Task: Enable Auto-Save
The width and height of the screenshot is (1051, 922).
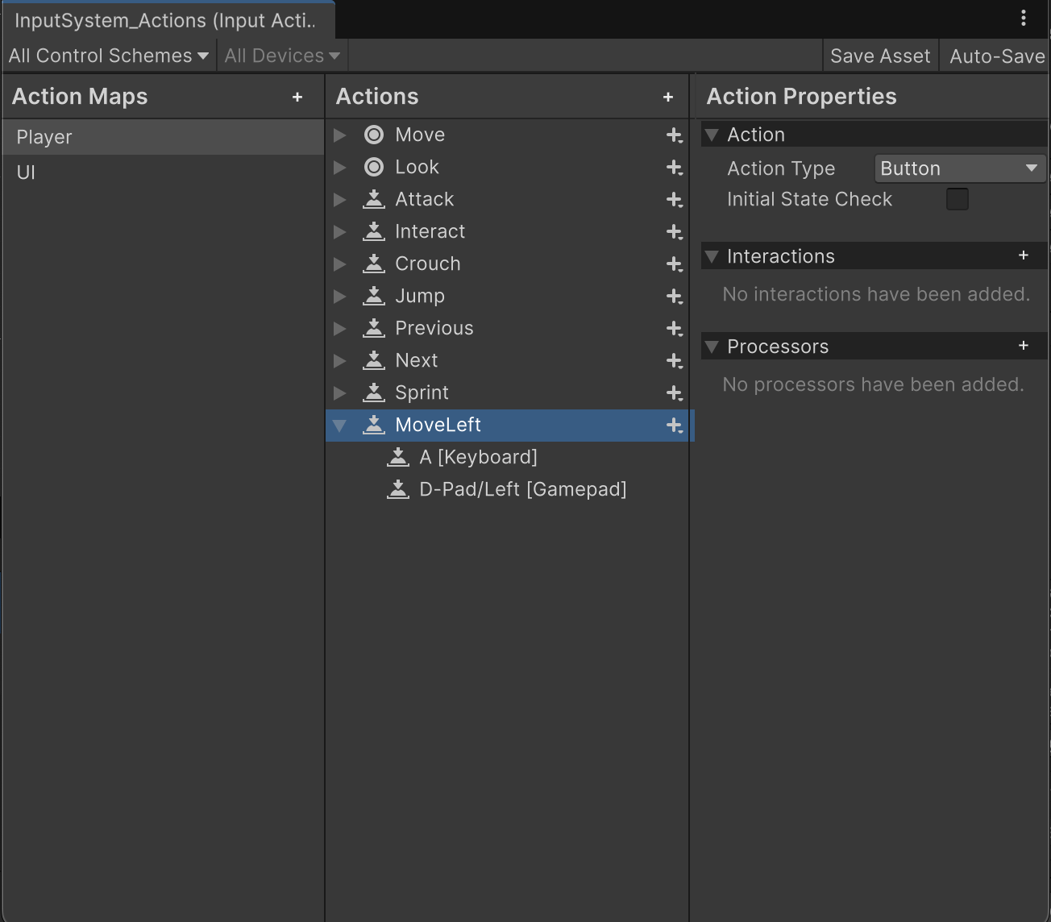Action: [x=997, y=56]
